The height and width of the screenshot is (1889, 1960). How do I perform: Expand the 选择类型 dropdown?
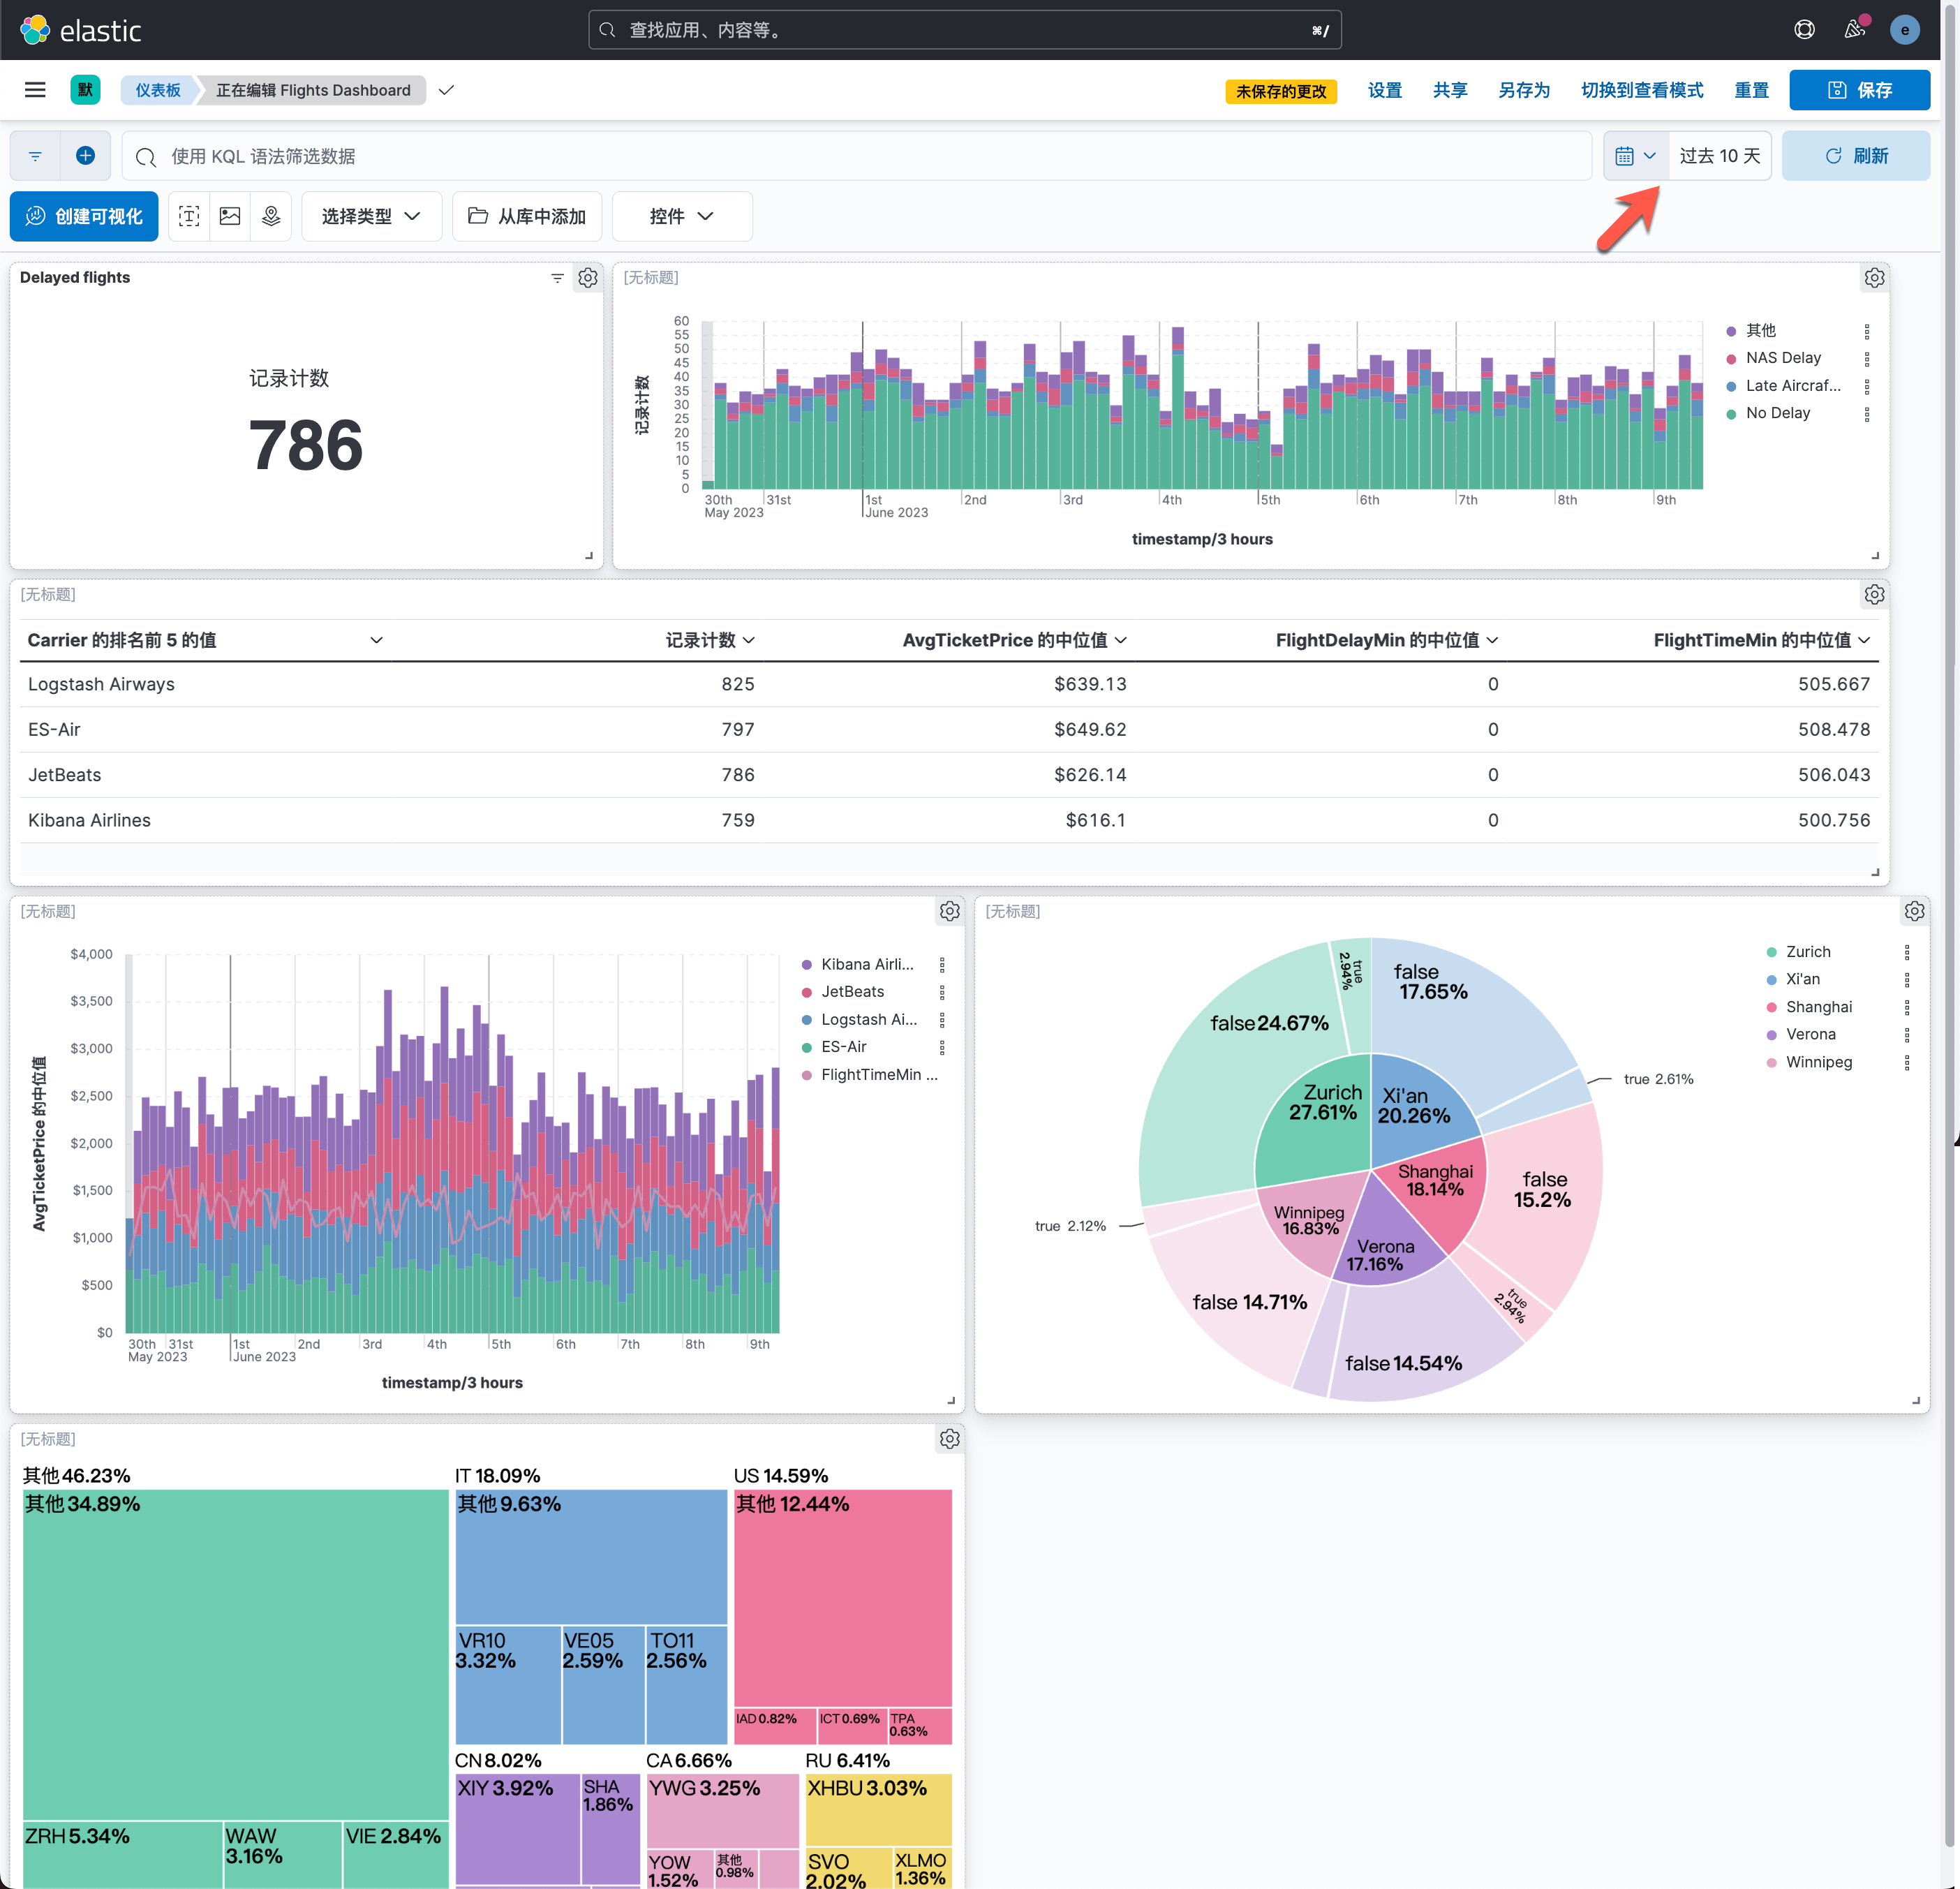pyautogui.click(x=371, y=216)
